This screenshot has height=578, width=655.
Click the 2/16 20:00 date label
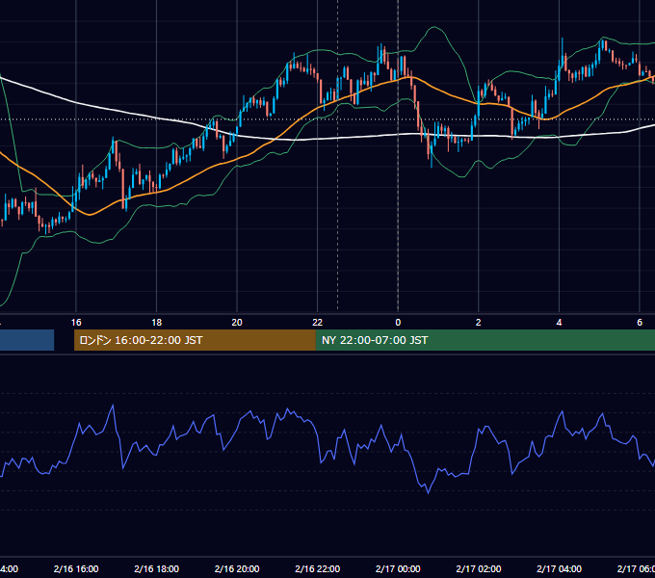coord(237,568)
